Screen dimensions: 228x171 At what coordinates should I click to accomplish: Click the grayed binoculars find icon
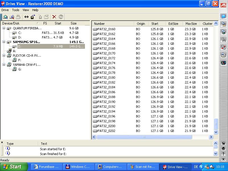(x=18, y=17)
